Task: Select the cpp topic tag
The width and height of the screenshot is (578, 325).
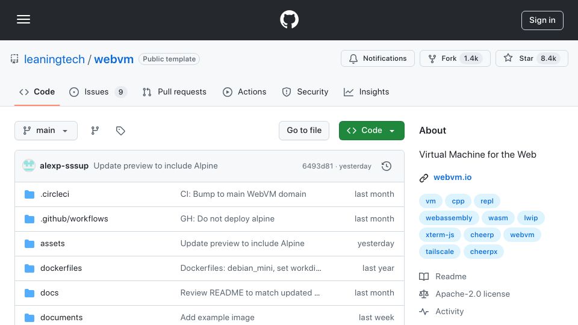Action: point(458,201)
